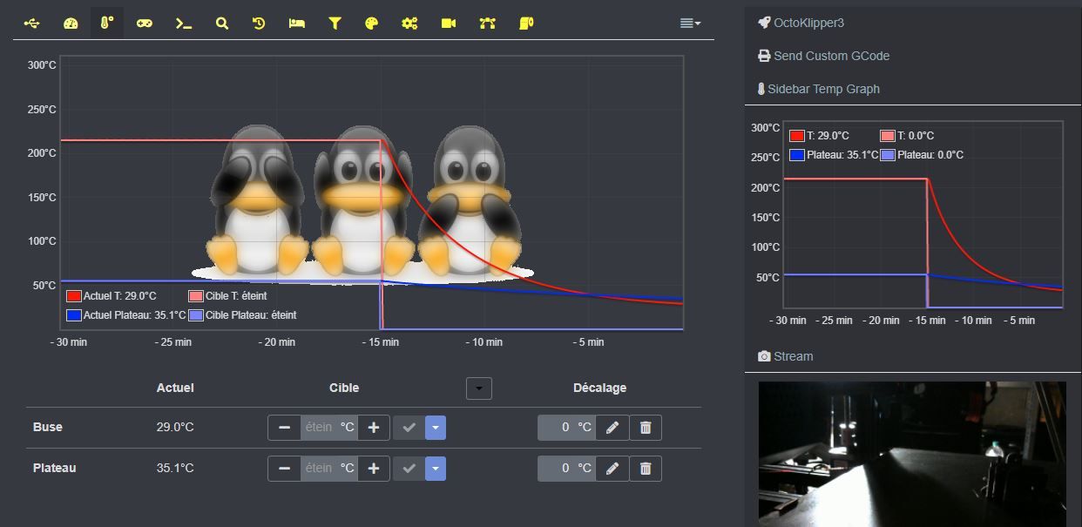The width and height of the screenshot is (1082, 527).
Task: Edit Buse offset with pencil icon
Action: (x=612, y=428)
